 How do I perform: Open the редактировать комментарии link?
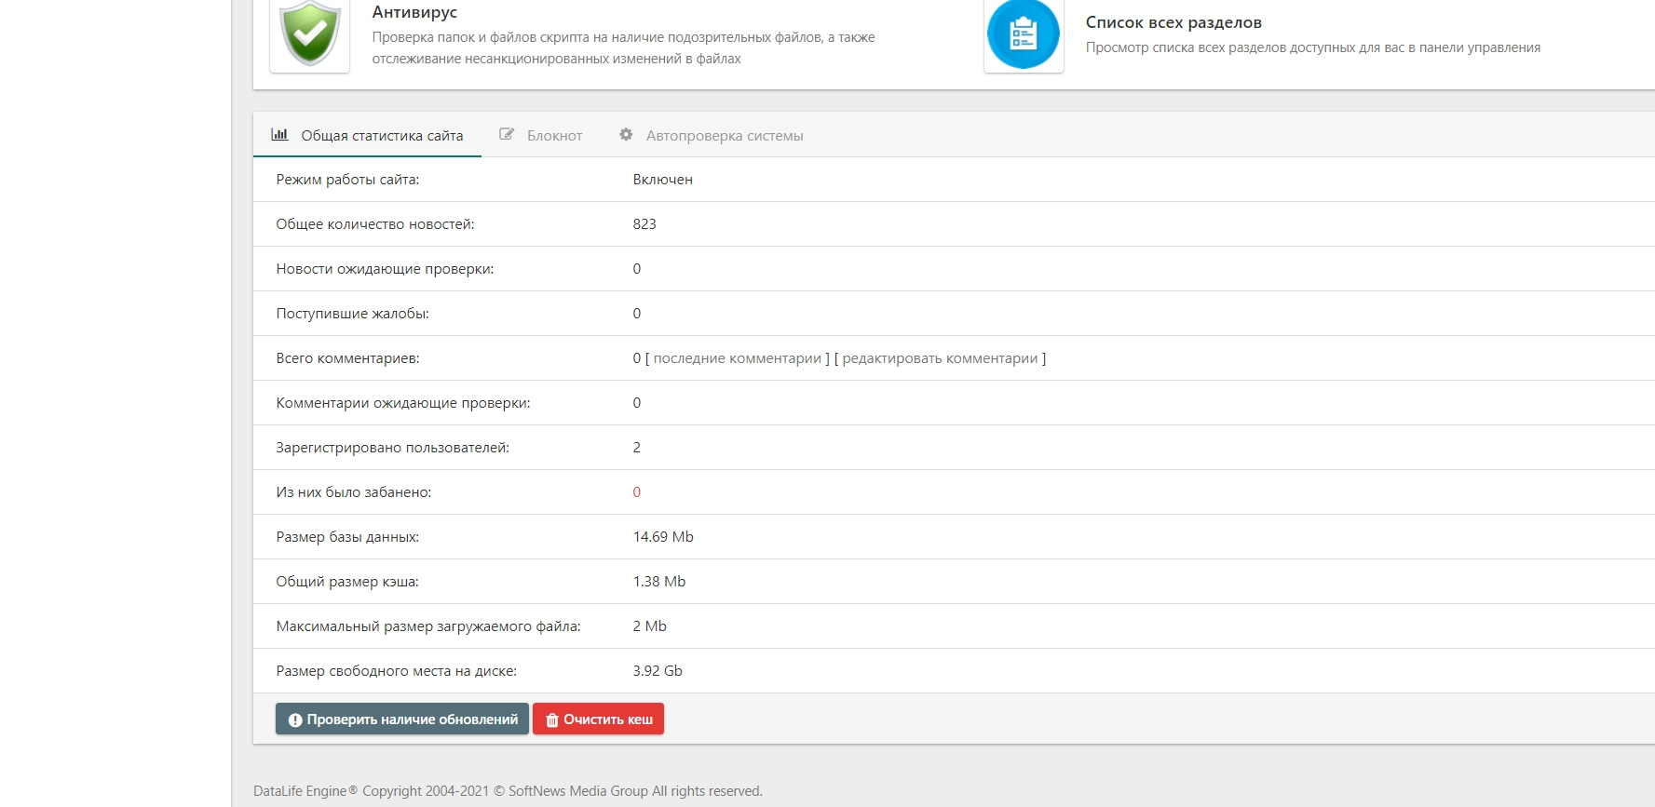940,358
